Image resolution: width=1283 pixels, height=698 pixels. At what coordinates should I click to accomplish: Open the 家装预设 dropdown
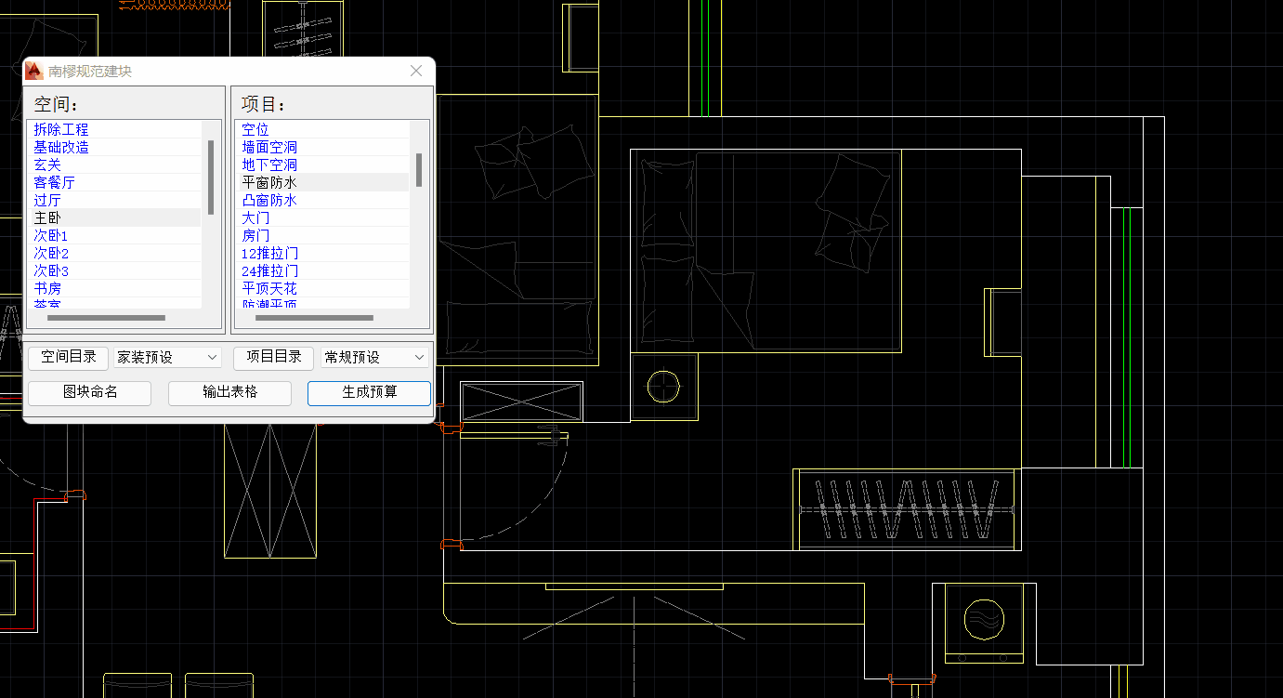click(166, 357)
